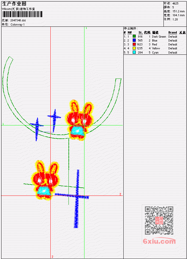Click the St. column header

tap(141, 32)
